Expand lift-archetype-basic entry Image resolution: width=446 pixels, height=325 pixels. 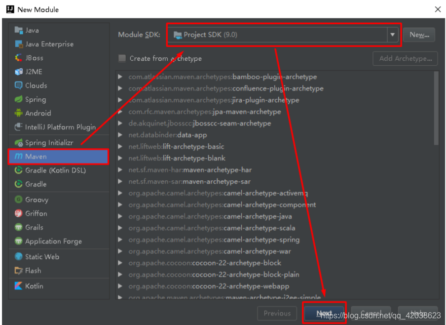click(120, 147)
